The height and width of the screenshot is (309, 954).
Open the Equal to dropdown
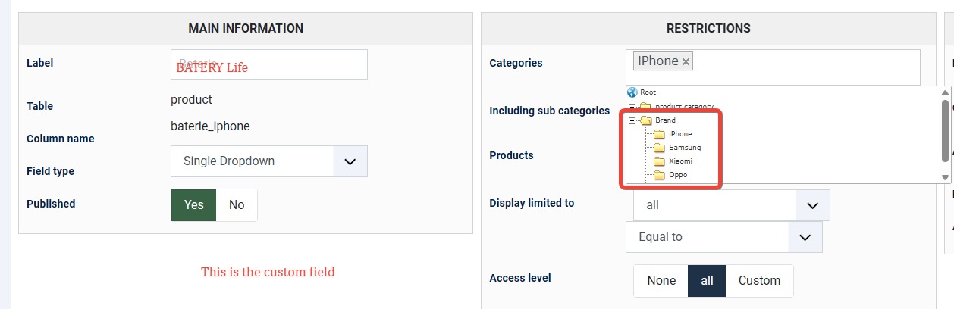[805, 237]
